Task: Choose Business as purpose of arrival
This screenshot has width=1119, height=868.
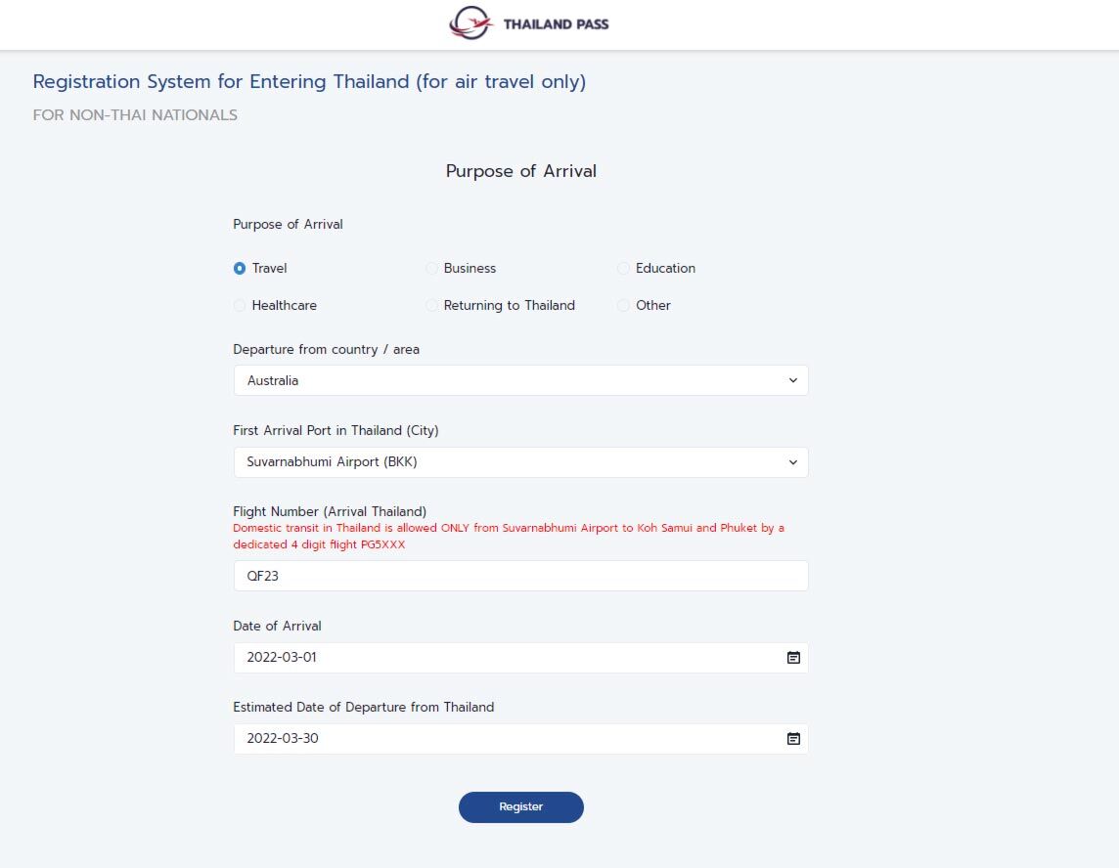Action: pos(431,269)
